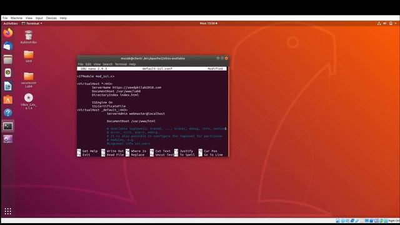Click the default-ssl.conf file name in nano header
This screenshot has height=225, width=400.
pyautogui.click(x=157, y=69)
